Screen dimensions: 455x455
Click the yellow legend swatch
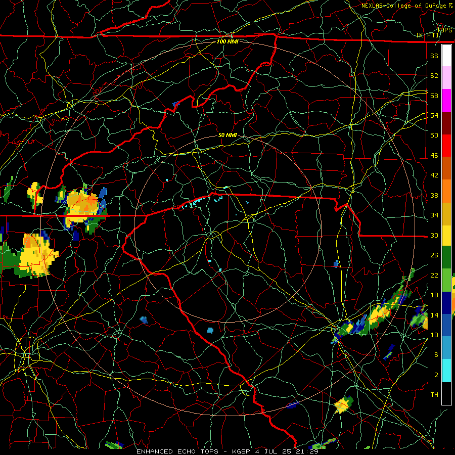pyautogui.click(x=446, y=235)
